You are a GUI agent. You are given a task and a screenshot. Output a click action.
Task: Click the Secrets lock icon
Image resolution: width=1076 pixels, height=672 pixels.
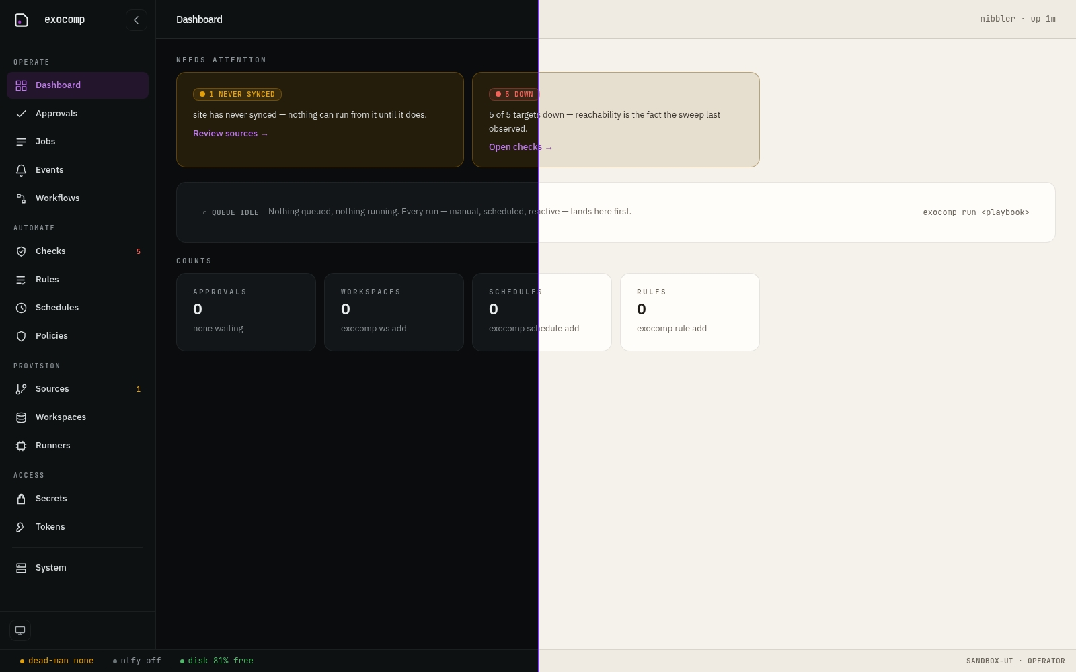click(22, 499)
